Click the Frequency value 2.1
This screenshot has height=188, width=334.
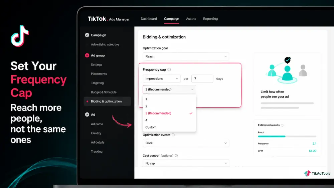click(314, 144)
